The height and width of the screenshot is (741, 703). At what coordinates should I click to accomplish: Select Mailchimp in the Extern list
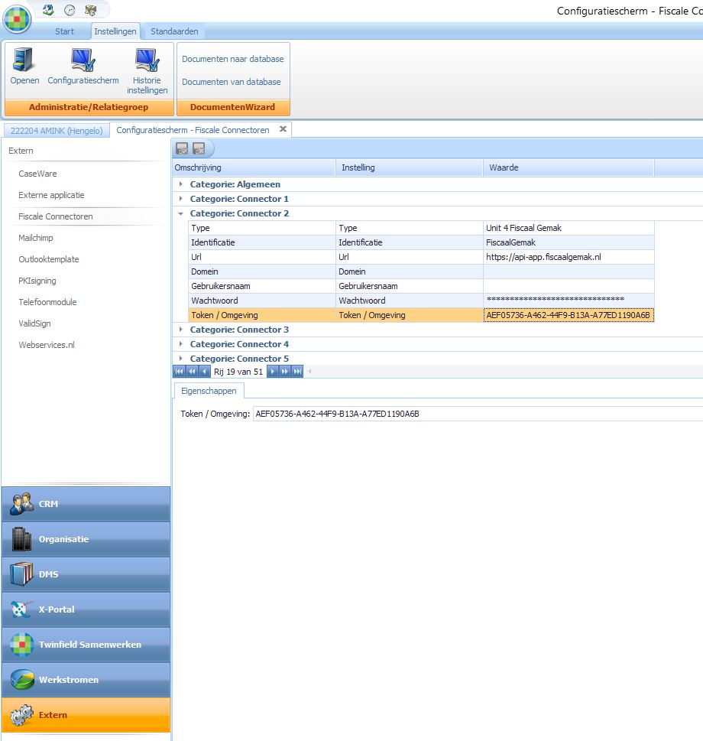36,238
